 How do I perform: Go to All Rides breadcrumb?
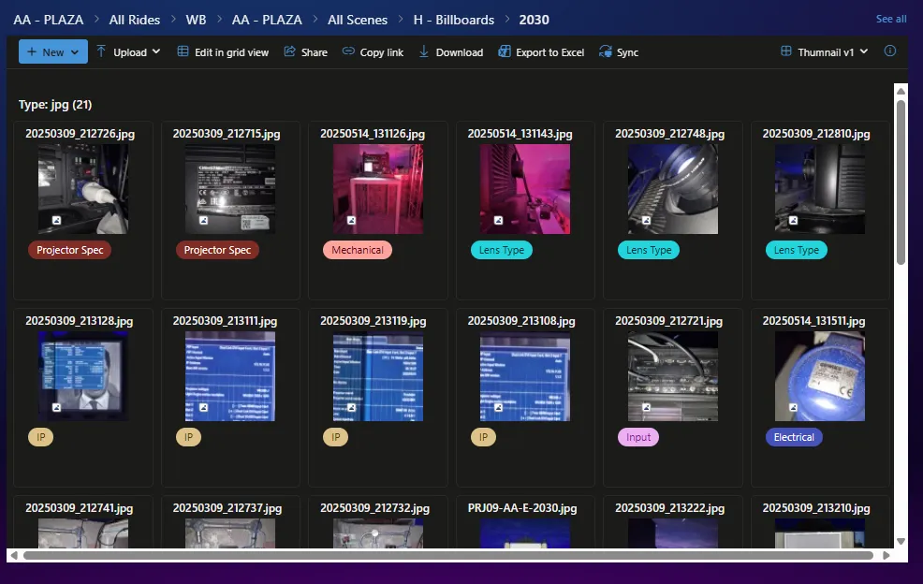tap(135, 20)
